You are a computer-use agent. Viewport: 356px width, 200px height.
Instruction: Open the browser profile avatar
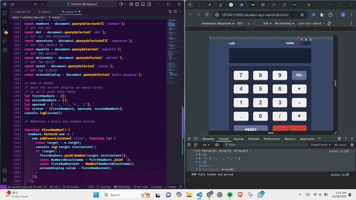pos(343,15)
